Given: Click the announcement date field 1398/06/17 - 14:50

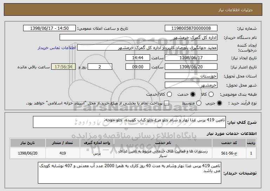Looking at the screenshot, I should click(x=49, y=28).
